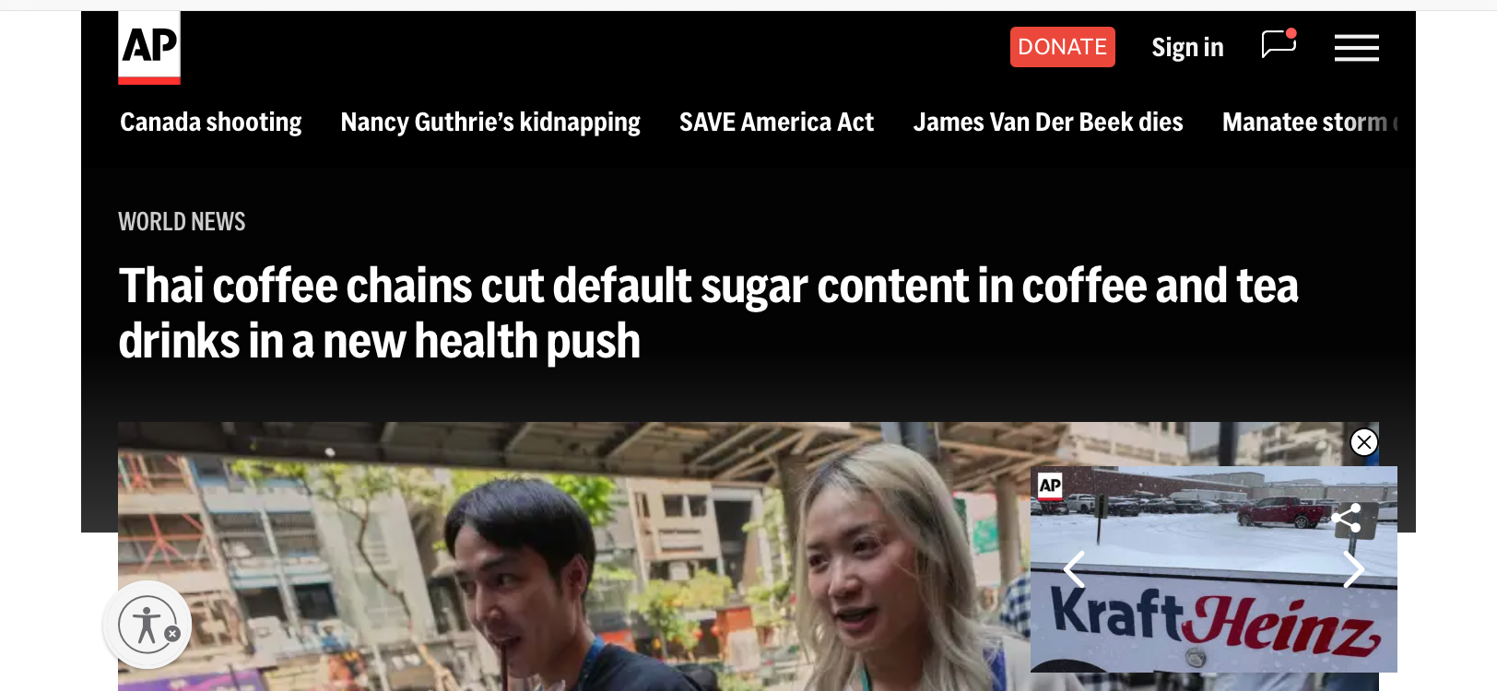Viewport: 1497px width, 691px height.
Task: Close the floating video player
Action: 1364,442
